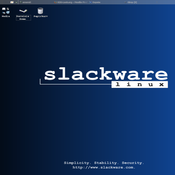Click the Papirkurv label text

click(x=41, y=16)
